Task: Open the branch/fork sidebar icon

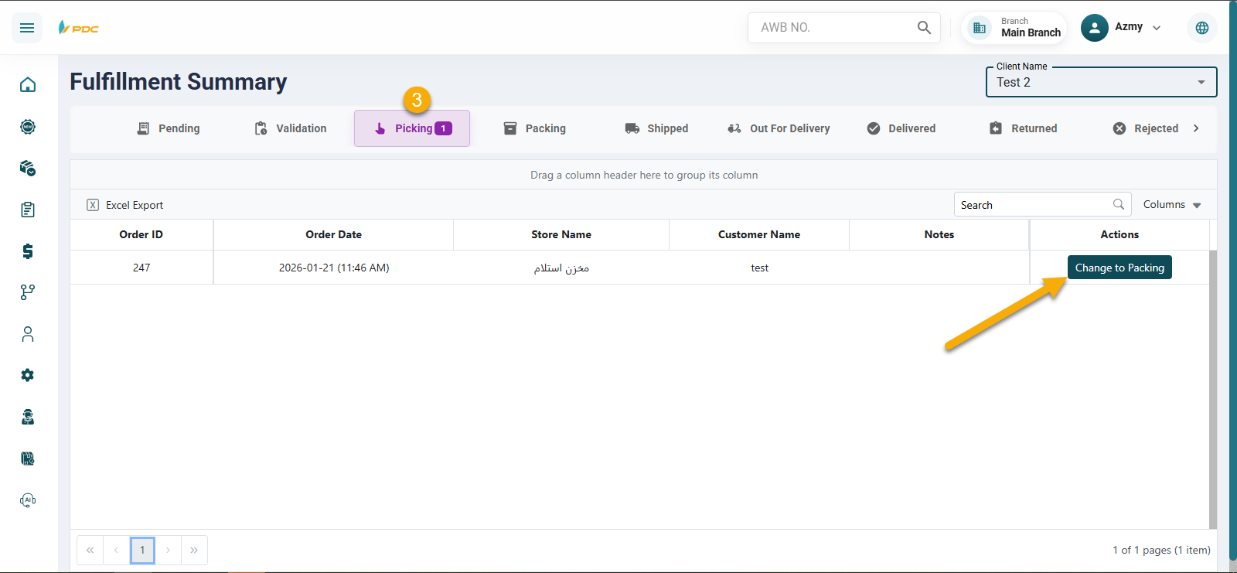Action: pyautogui.click(x=28, y=292)
